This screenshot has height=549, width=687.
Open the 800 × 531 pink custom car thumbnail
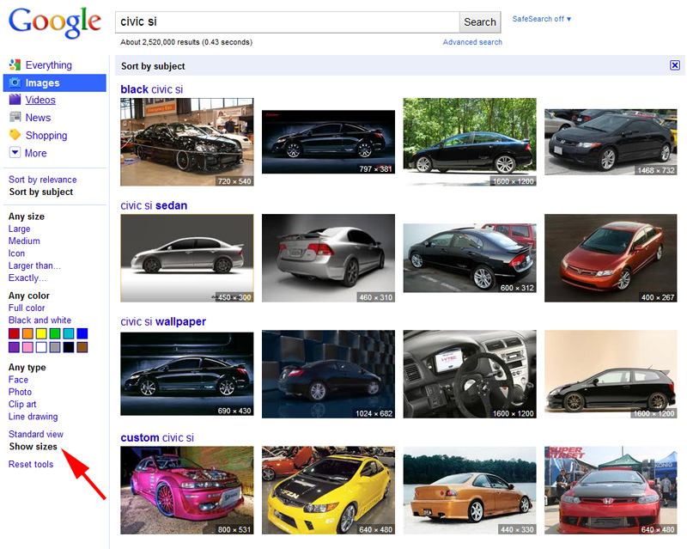[x=187, y=491]
